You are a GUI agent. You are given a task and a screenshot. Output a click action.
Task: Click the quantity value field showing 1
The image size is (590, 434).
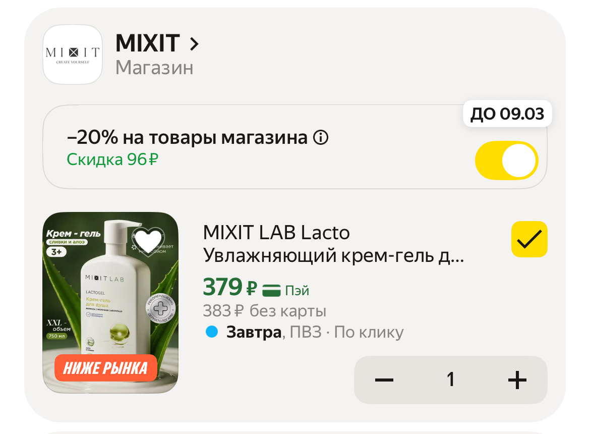click(450, 379)
